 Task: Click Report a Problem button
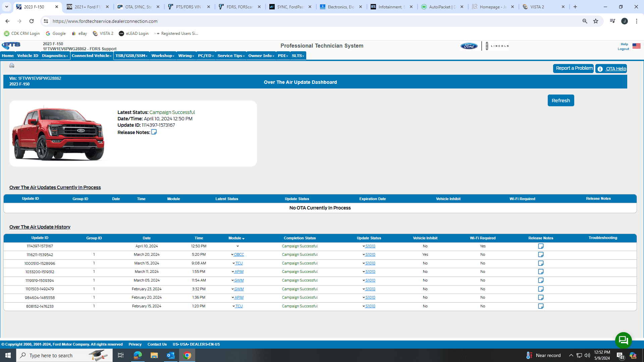tap(574, 68)
